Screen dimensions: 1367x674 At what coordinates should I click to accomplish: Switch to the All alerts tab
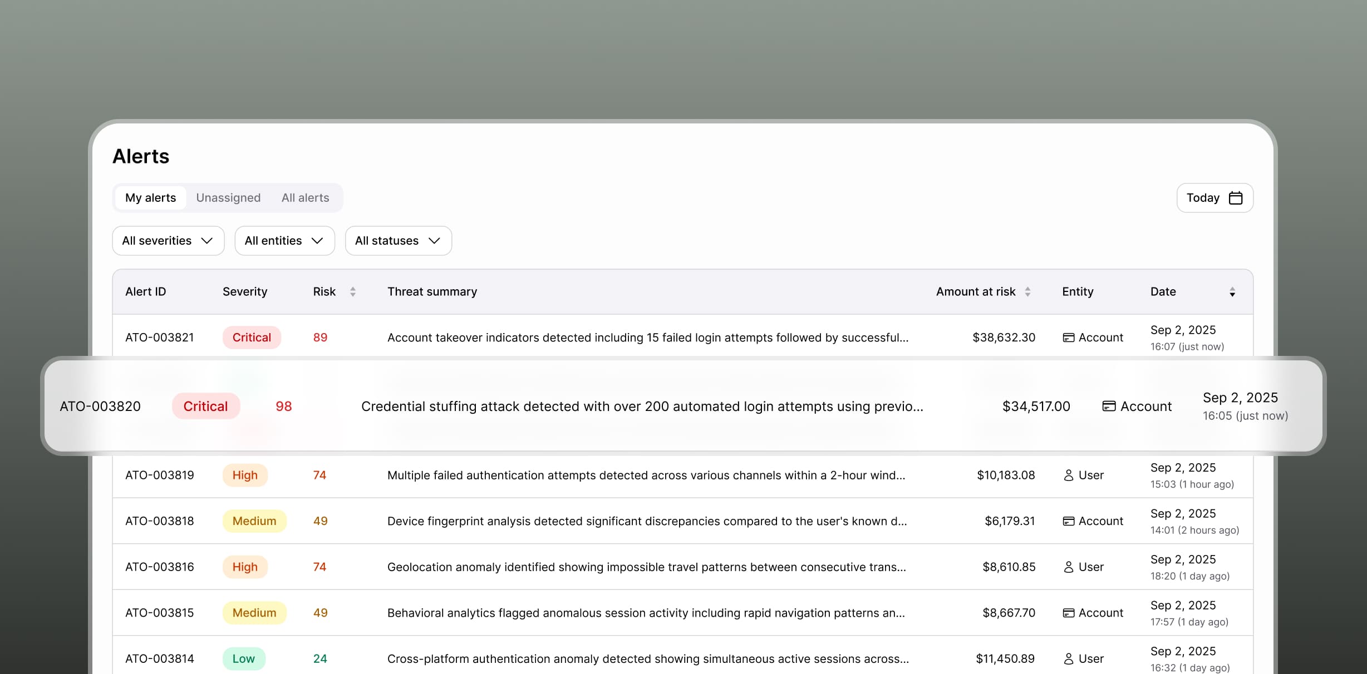[x=305, y=198]
